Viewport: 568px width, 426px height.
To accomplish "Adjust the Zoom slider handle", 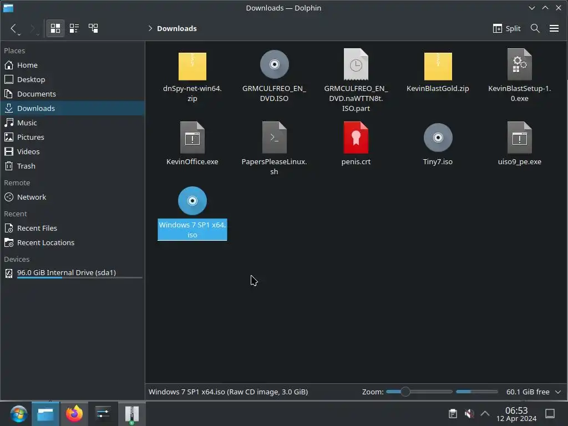I will pyautogui.click(x=405, y=392).
